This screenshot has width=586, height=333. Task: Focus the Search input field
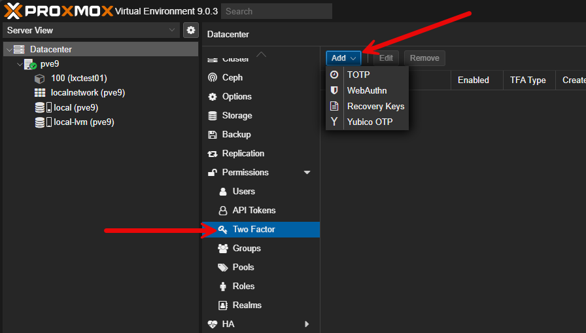click(276, 11)
